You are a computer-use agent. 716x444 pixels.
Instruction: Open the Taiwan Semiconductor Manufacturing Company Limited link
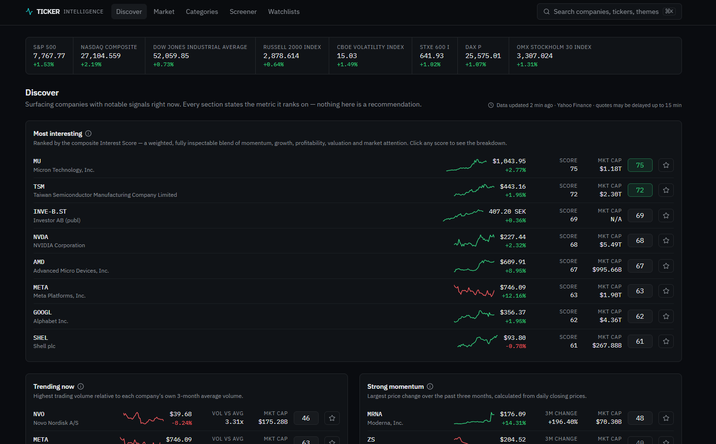pyautogui.click(x=105, y=195)
